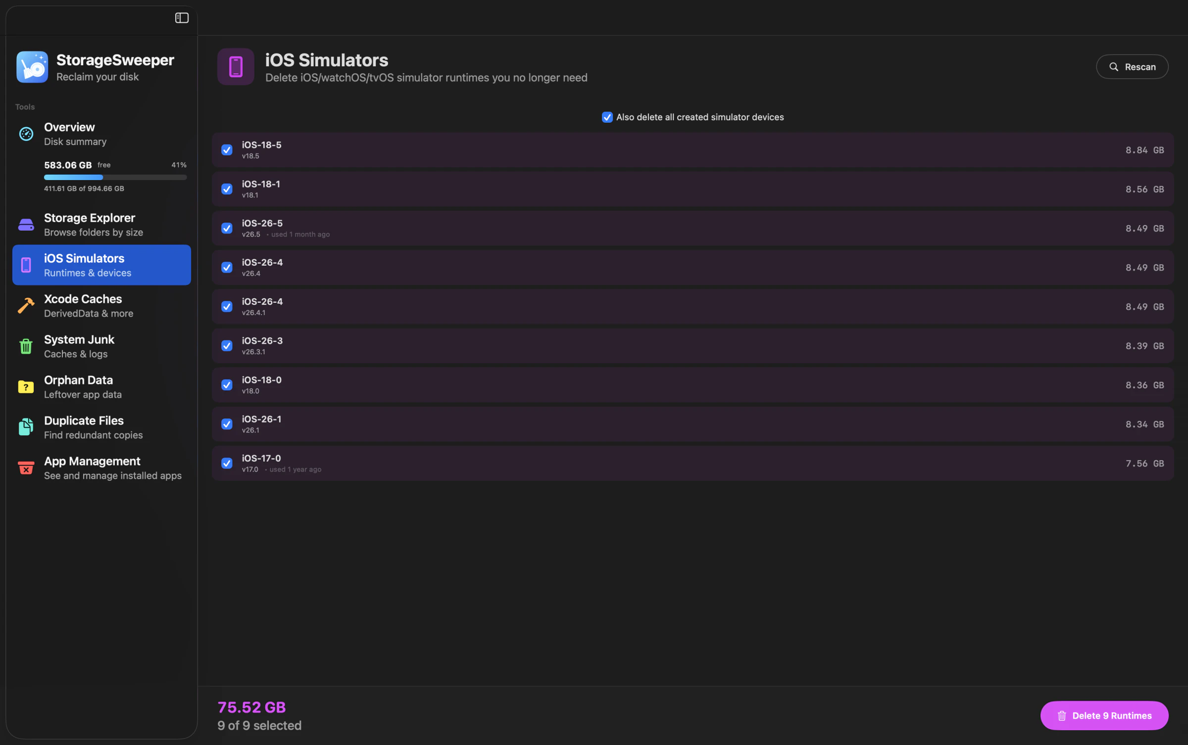Deselect the iOS-26-4 v26.4 checkbox
The image size is (1188, 745).
227,267
